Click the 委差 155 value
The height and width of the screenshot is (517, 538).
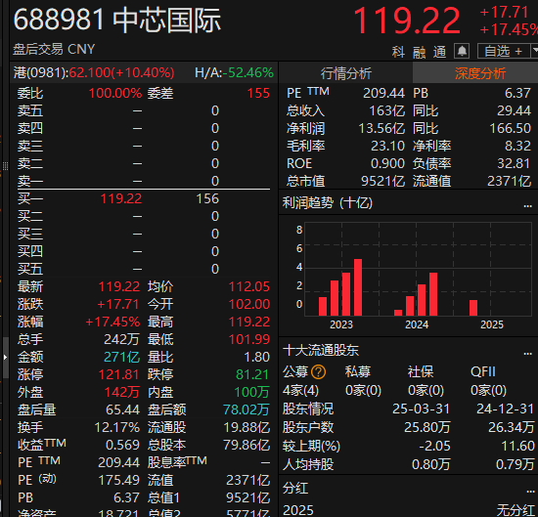click(x=258, y=93)
